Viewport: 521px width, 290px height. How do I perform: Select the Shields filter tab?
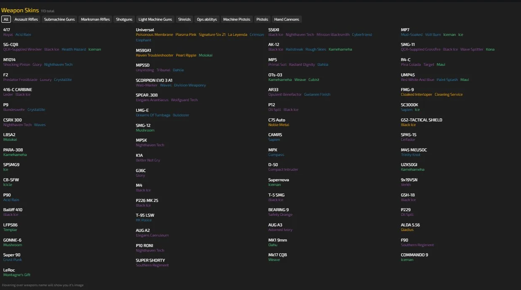point(184,19)
